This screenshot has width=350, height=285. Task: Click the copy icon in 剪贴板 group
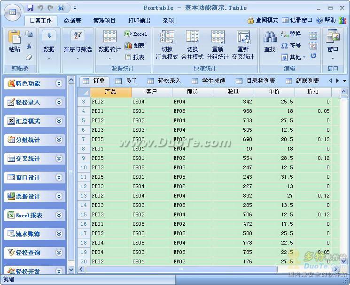tap(29, 34)
